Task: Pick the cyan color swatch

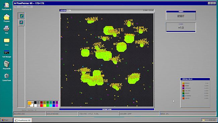Action: 51,106
